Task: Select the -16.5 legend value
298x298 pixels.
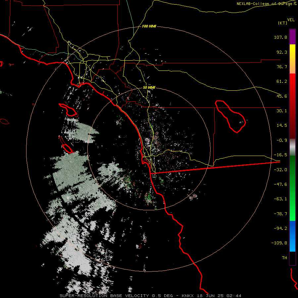Action: pyautogui.click(x=280, y=155)
